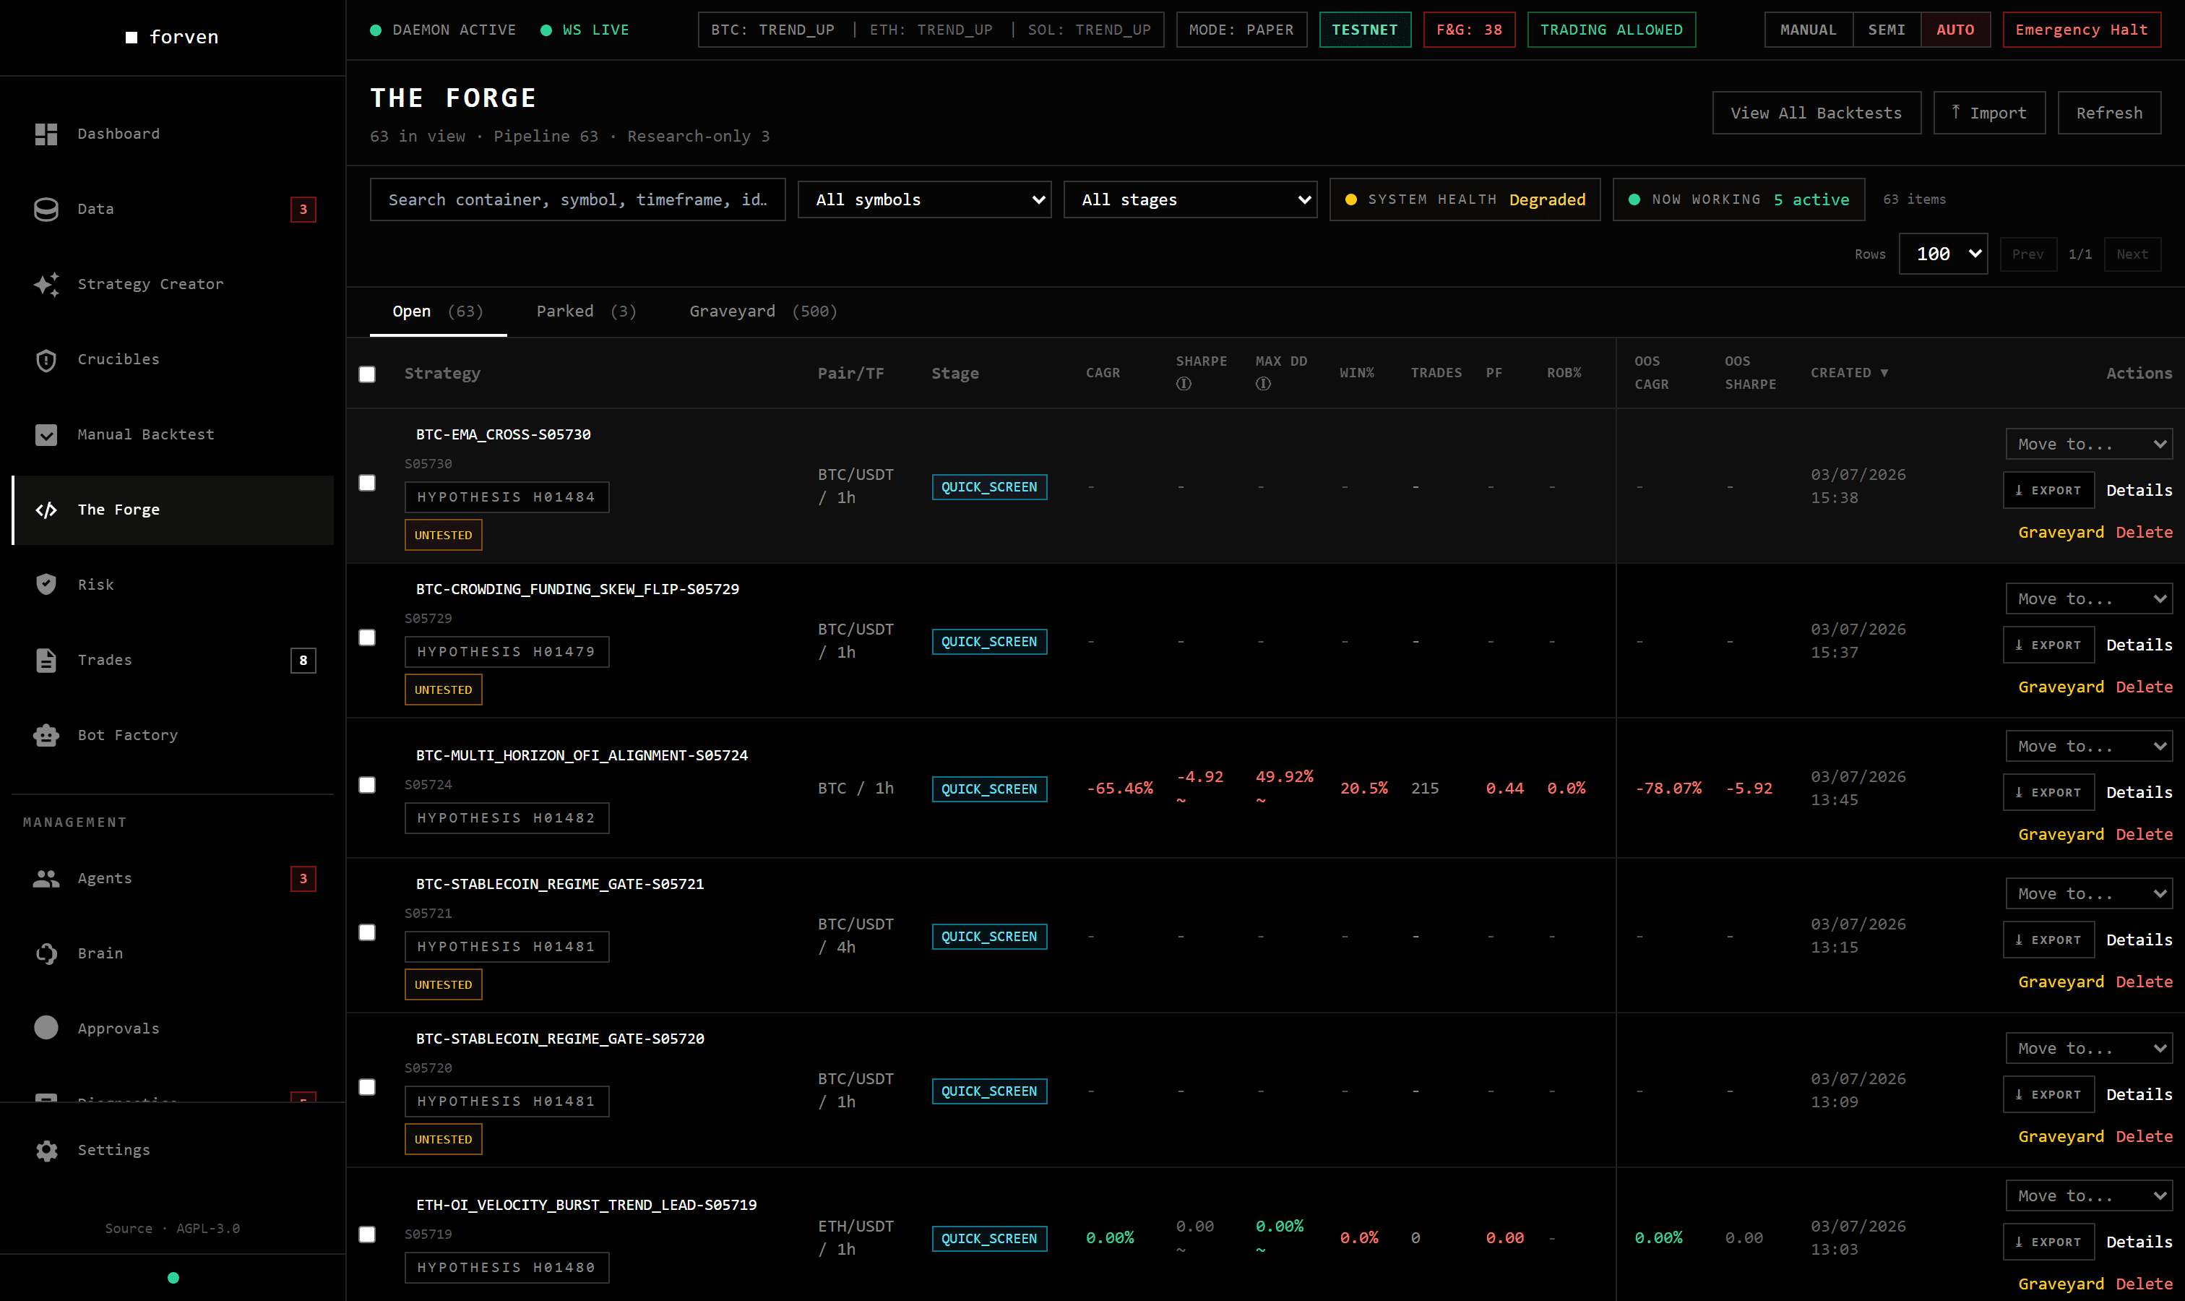Export strategy BTC-EMA_CROSS-S05730
This screenshot has height=1301, width=2185.
[x=2048, y=491]
